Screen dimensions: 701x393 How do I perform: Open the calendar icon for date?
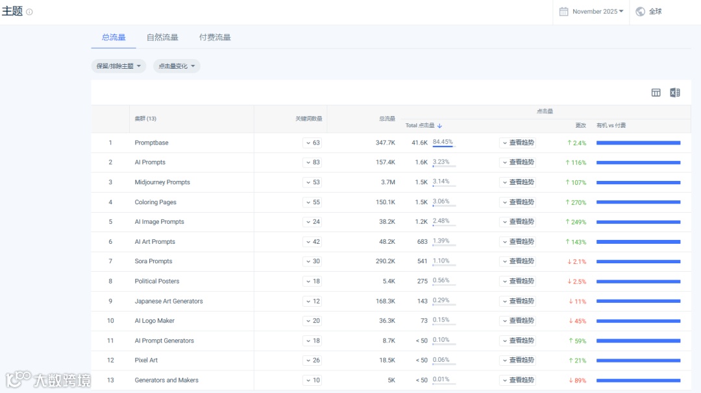tap(564, 11)
